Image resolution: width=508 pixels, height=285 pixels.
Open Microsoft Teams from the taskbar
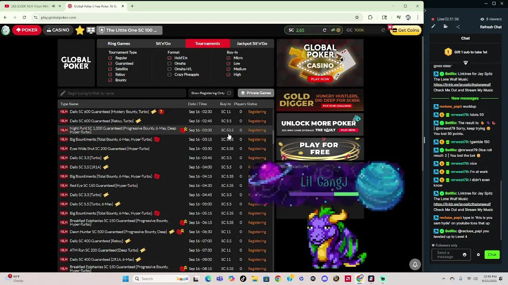pos(220,279)
